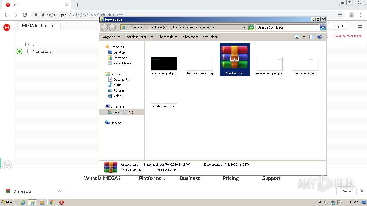Viewport: 367px width, 206px height.
Task: Click Favorites in navigation pane
Action: [x=117, y=47]
